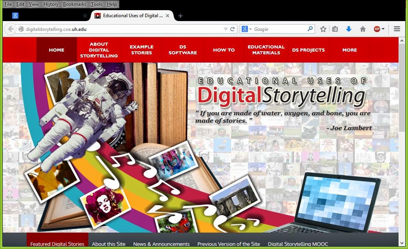Click the autumn leaf photo in banner
The image size is (408, 249).
pos(51,181)
